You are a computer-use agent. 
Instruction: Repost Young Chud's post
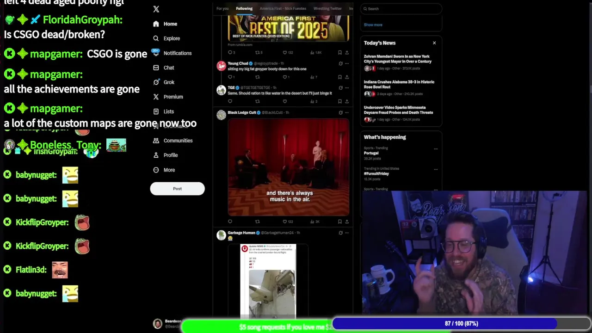258,77
